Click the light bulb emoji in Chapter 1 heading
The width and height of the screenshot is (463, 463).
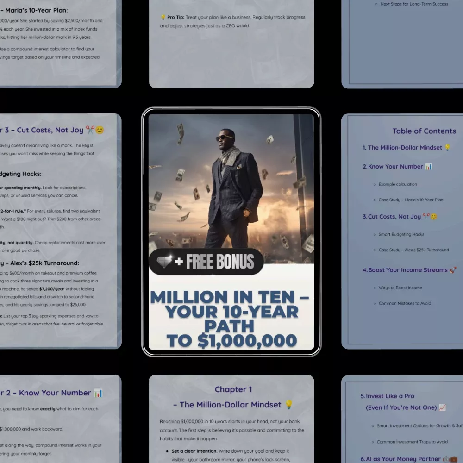pos(289,405)
